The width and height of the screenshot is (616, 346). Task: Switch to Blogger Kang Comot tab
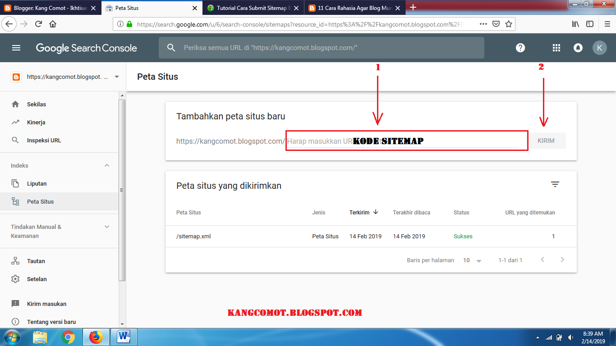point(50,8)
